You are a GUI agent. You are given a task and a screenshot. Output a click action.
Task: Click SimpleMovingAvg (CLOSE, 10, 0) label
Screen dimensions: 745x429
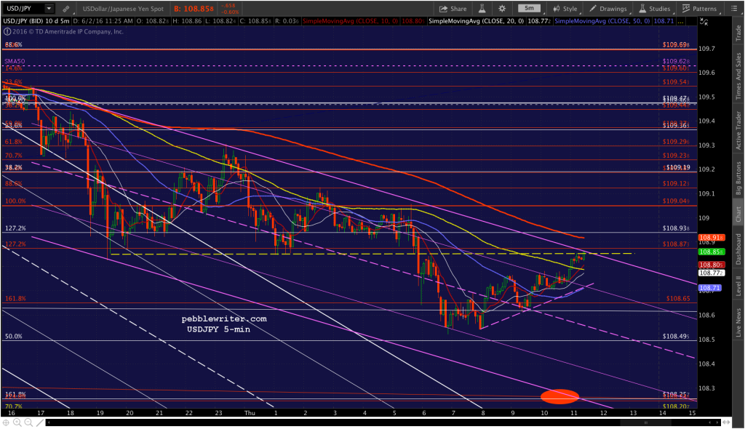coord(351,21)
